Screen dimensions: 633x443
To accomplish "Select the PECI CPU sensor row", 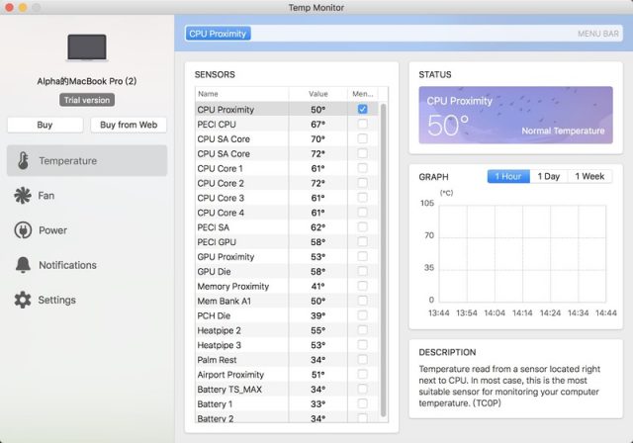I will 287,125.
